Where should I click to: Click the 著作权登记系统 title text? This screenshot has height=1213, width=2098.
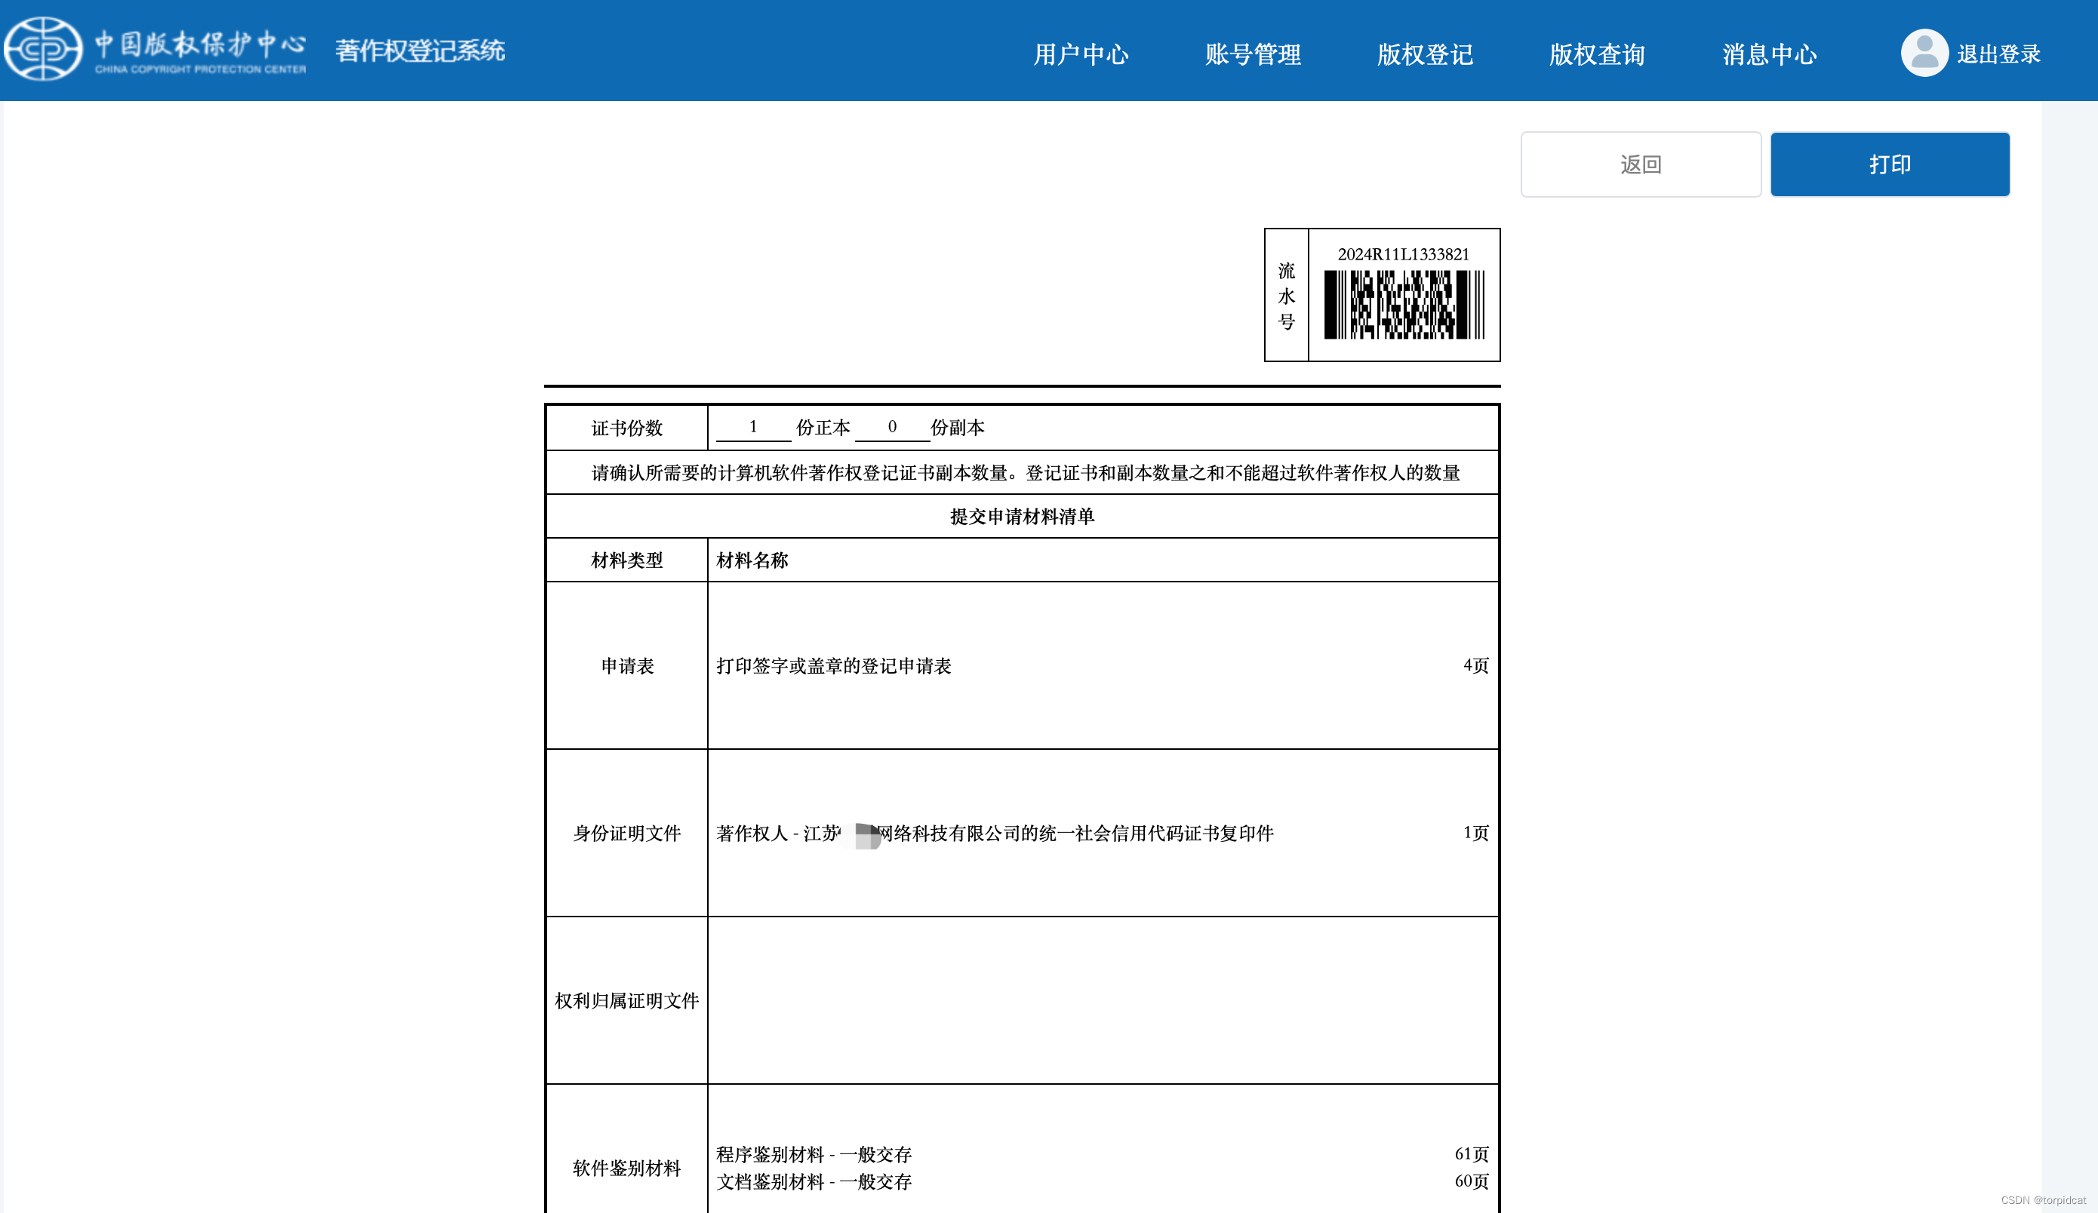pyautogui.click(x=420, y=51)
